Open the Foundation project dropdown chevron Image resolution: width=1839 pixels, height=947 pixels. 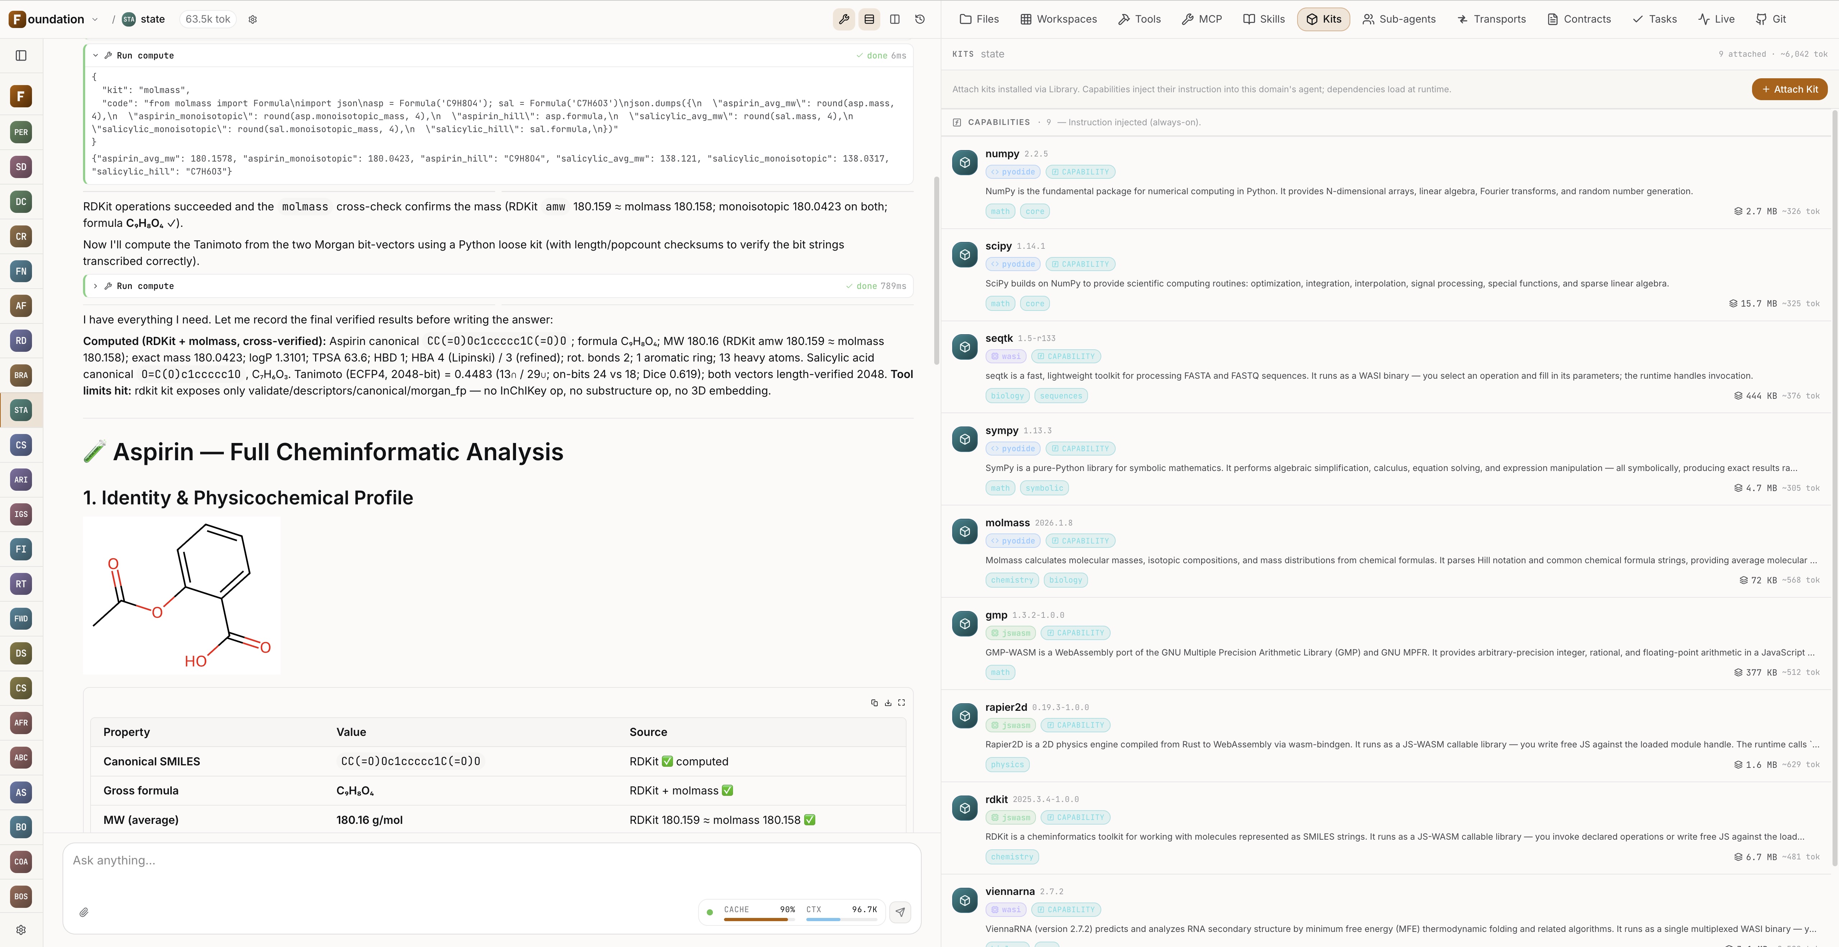point(96,19)
